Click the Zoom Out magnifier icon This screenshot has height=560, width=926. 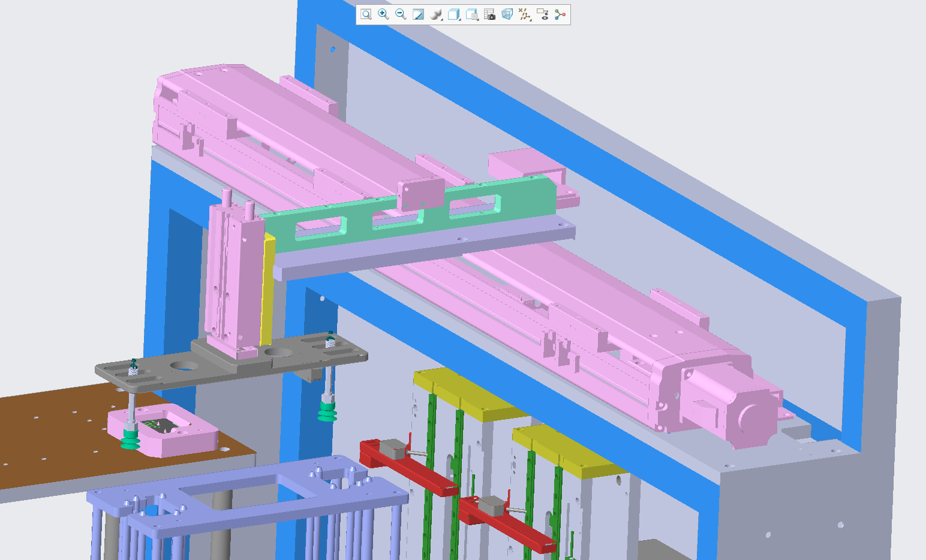[x=401, y=14]
